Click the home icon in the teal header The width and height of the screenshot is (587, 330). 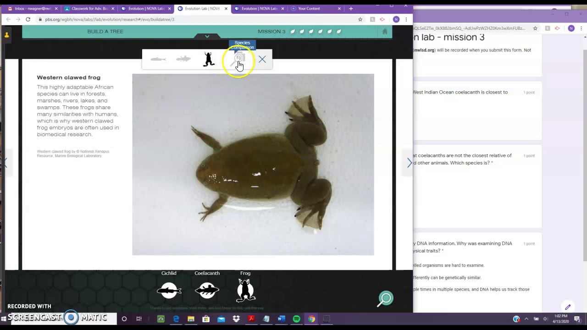coord(385,32)
